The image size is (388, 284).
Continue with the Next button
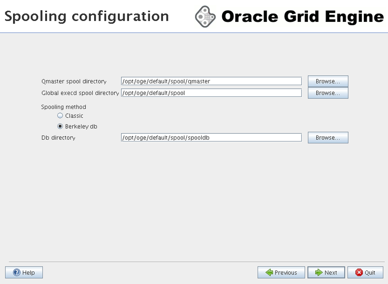[x=326, y=272]
